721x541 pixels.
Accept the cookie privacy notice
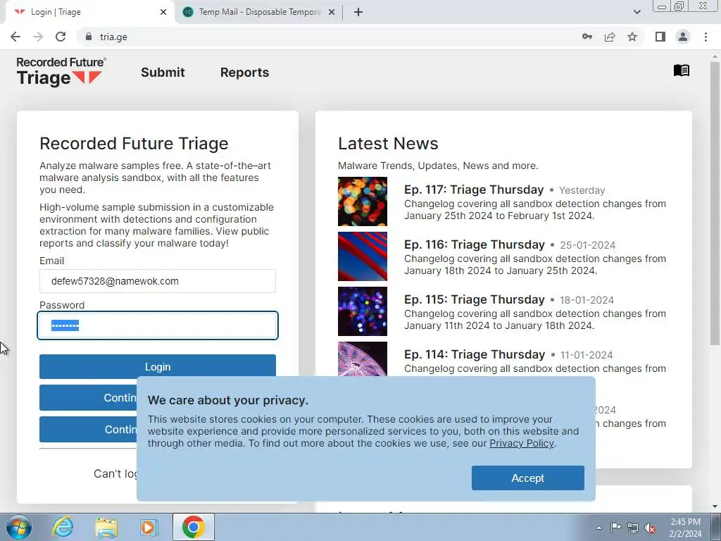click(x=528, y=478)
